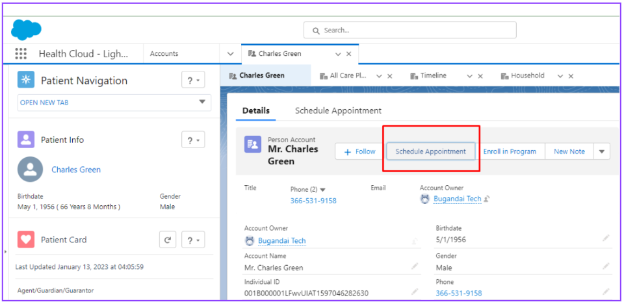Click the change owner icon beside lower Bugandai Tech
Image resolution: width=624 pixels, height=304 pixels.
coord(415,241)
